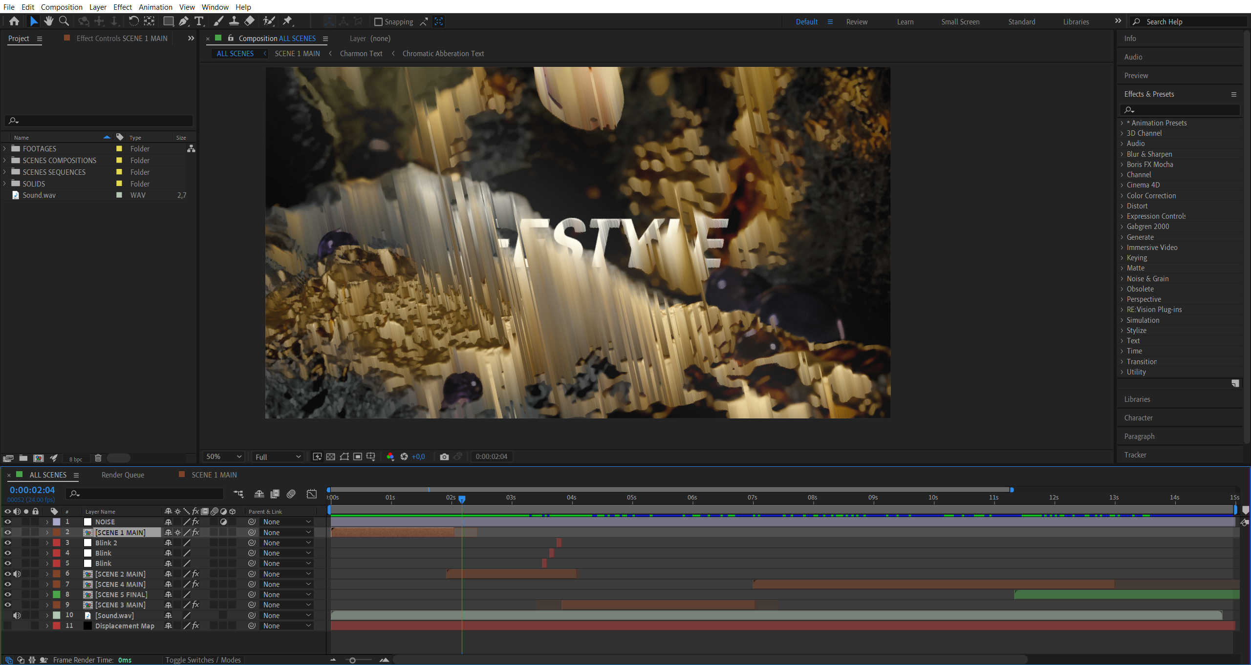
Task: Select the Horizontal Type tool
Action: point(199,21)
